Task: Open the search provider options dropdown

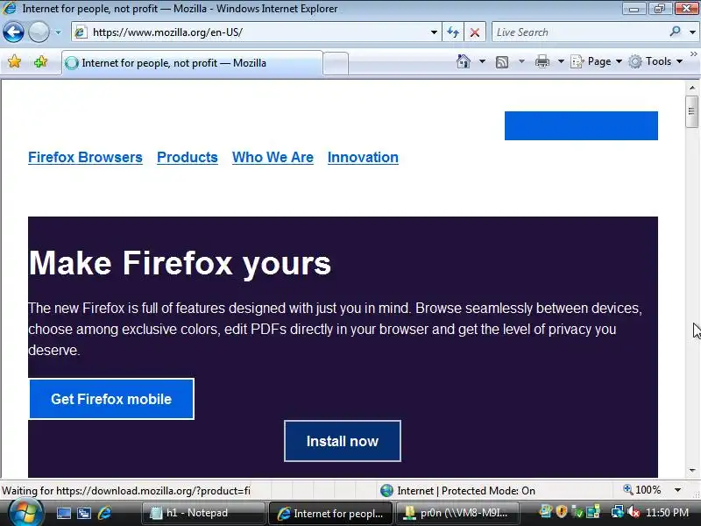Action: coord(692,32)
